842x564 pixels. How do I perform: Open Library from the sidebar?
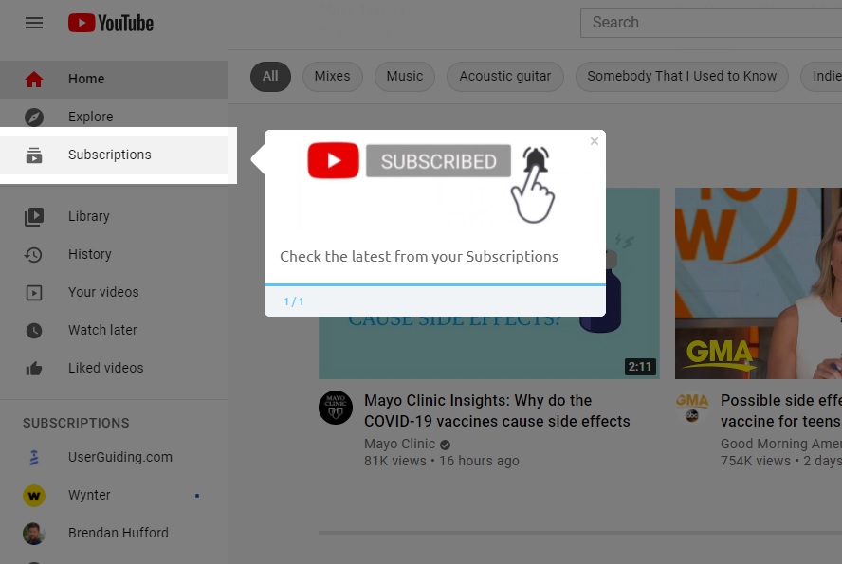click(88, 216)
